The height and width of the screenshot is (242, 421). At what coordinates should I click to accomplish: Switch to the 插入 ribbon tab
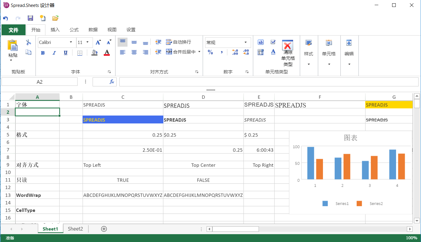(55, 29)
